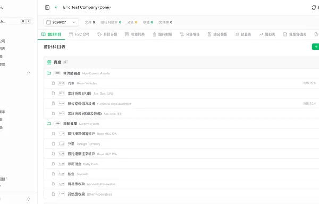This screenshot has height=204, width=319.
Task: Click the Eric Test Company (Done) title
Action: tap(87, 7)
